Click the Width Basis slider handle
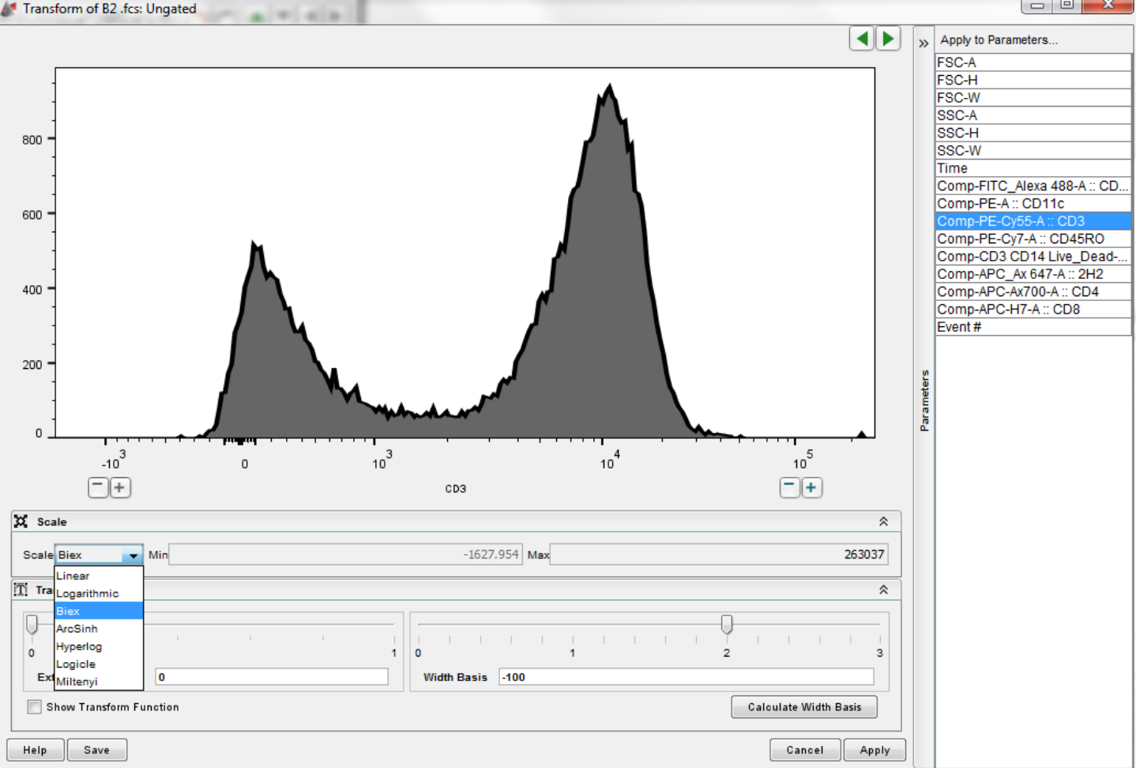Image resolution: width=1136 pixels, height=768 pixels. (726, 625)
